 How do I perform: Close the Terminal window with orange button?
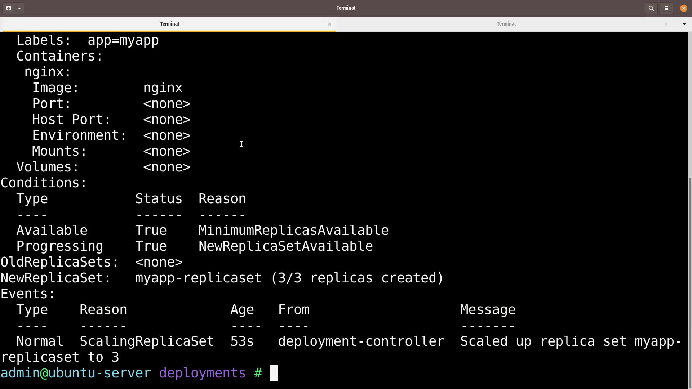[x=683, y=8]
